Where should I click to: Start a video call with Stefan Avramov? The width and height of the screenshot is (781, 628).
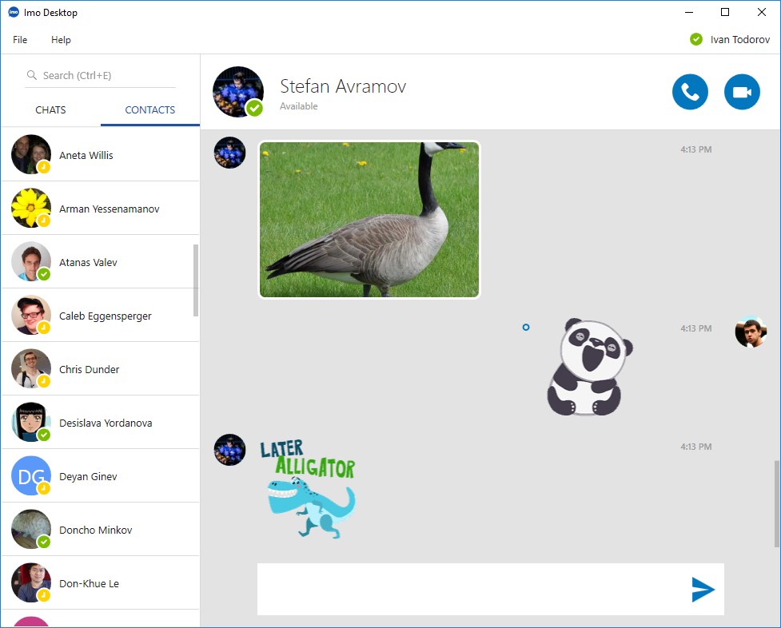click(742, 91)
